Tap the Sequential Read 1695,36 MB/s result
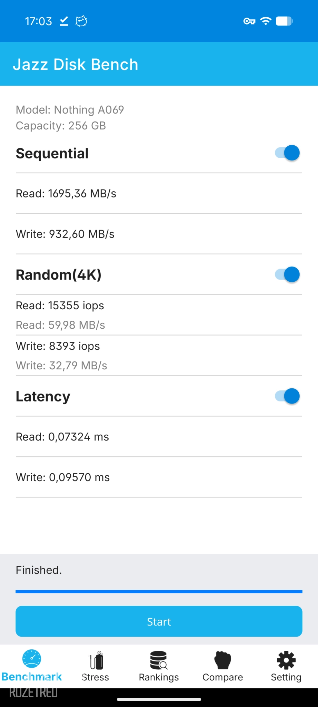 [66, 194]
